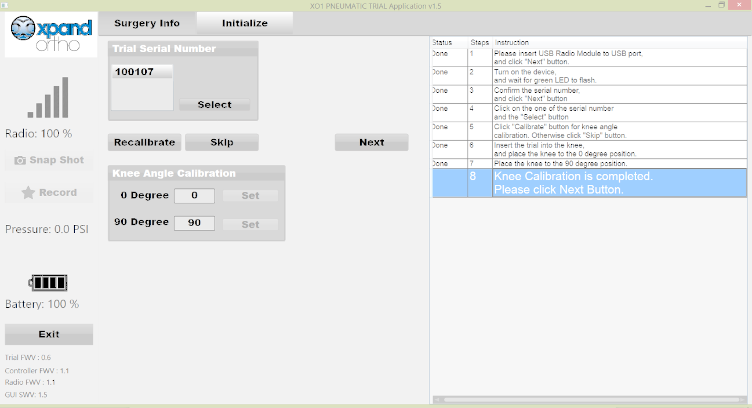Select step 8 Knee Calibration completed row
The image size is (752, 408).
[589, 183]
